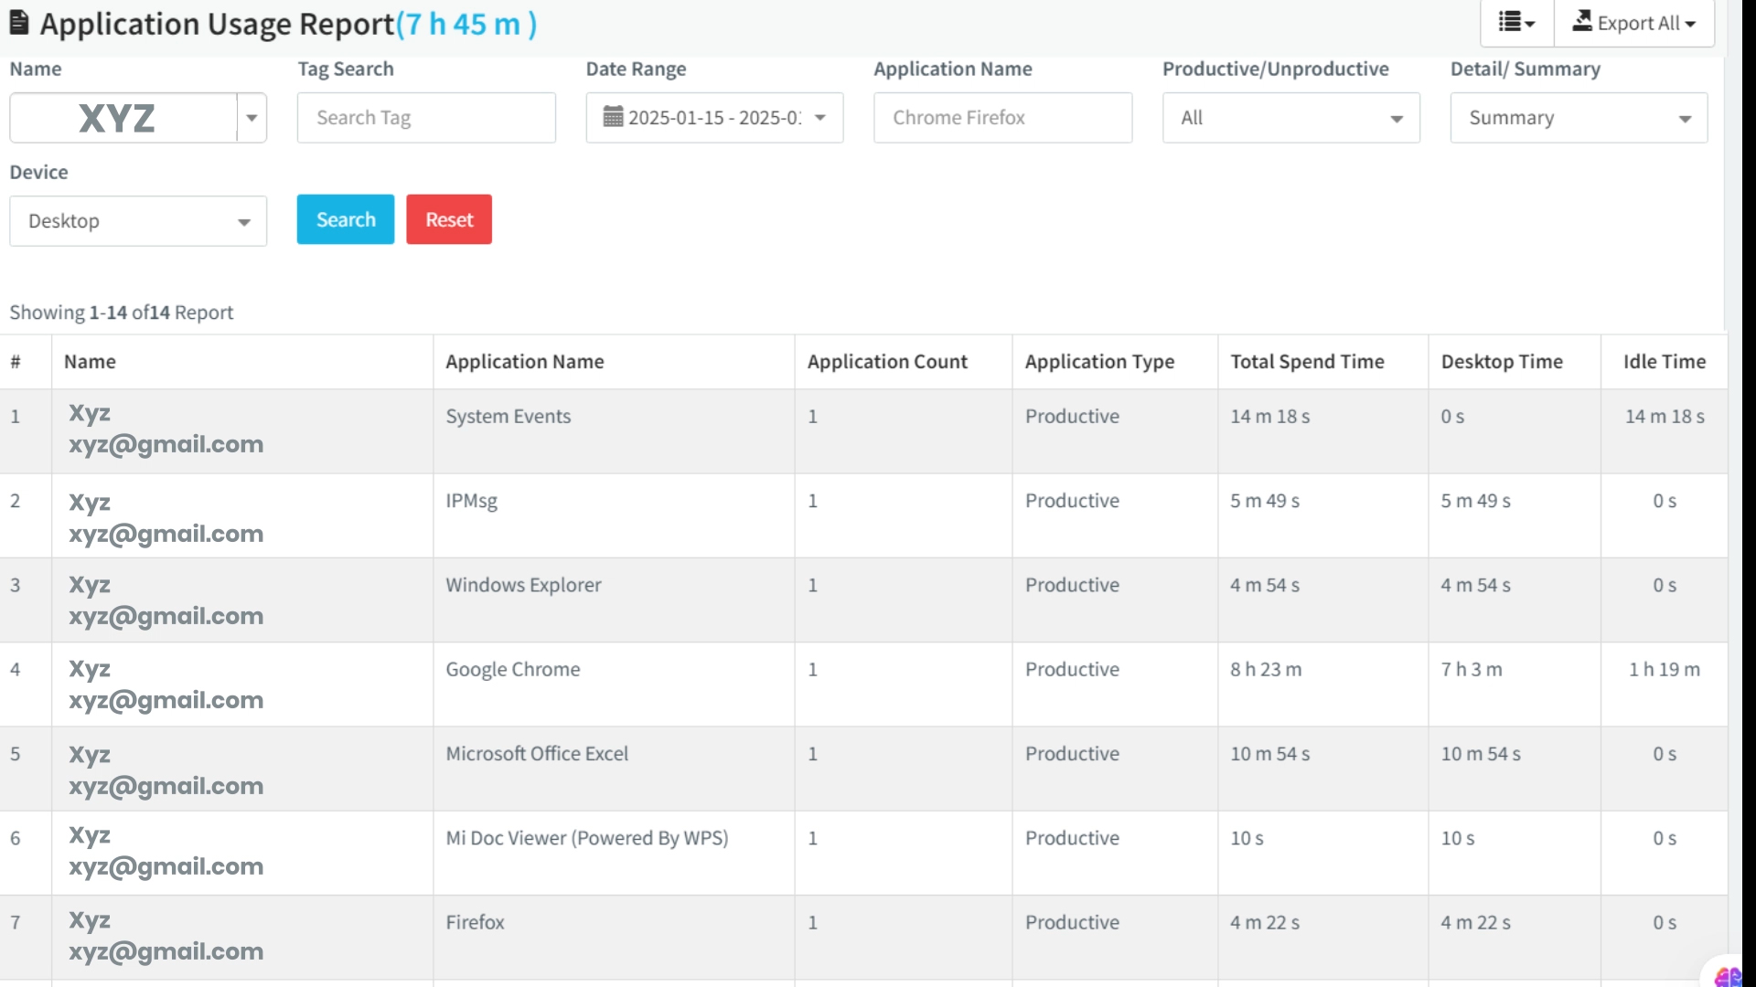
Task: Click the blue Search button
Action: 346,219
